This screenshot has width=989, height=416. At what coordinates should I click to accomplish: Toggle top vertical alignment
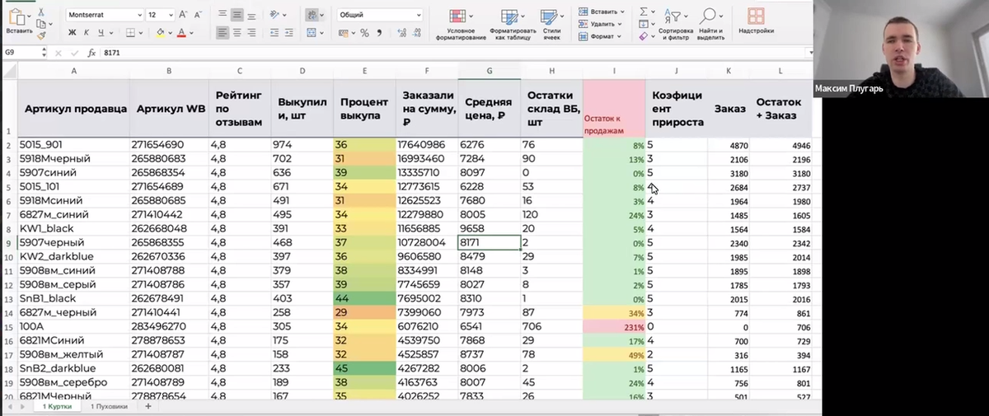tap(223, 15)
